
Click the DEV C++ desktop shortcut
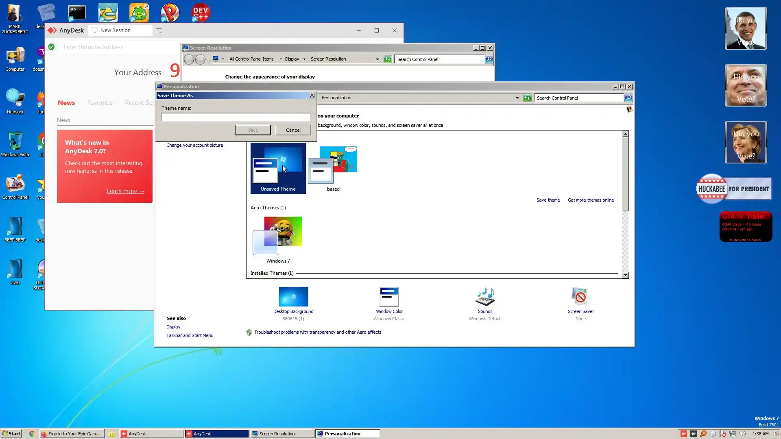pyautogui.click(x=201, y=13)
